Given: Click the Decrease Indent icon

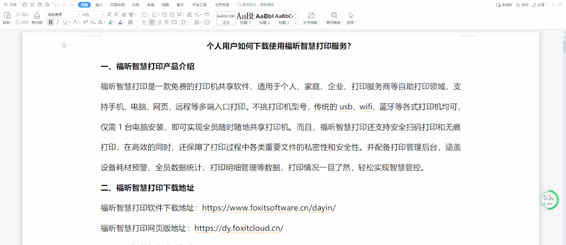Looking at the screenshot, I should tap(164, 15).
